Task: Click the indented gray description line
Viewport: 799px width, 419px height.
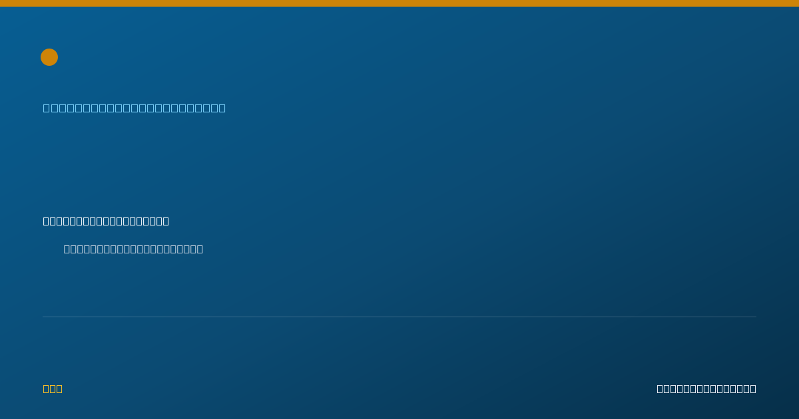Action: pos(133,249)
